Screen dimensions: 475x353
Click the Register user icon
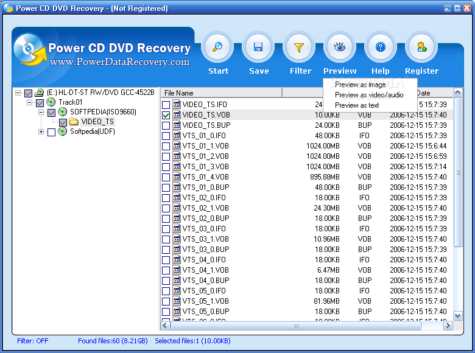[421, 47]
